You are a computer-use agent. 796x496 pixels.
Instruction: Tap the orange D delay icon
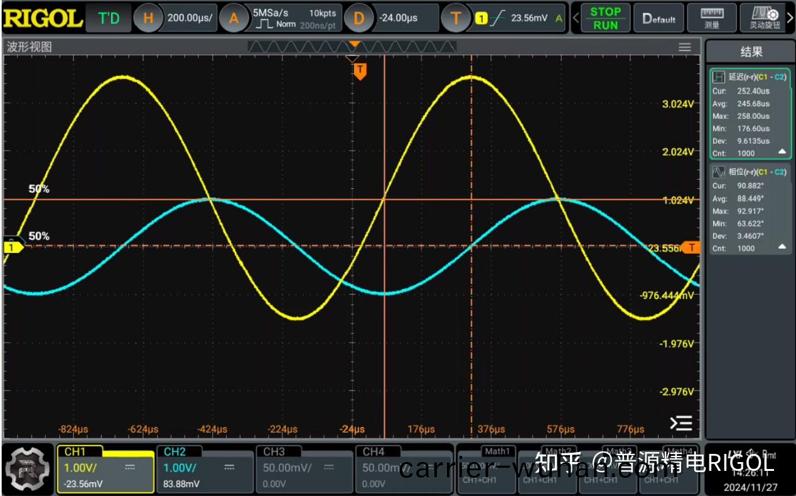pos(358,18)
